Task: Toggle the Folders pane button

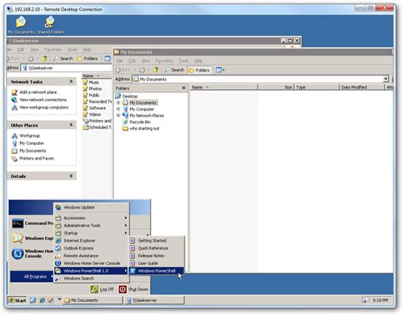Action: (199, 70)
